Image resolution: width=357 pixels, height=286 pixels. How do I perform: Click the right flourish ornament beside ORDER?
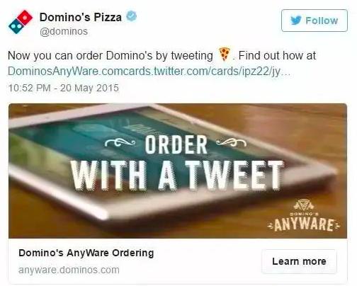click(x=232, y=142)
